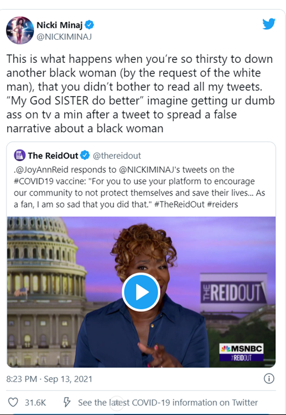Click the tweet info icon
Viewport: 286px width, 415px height.
(x=269, y=378)
